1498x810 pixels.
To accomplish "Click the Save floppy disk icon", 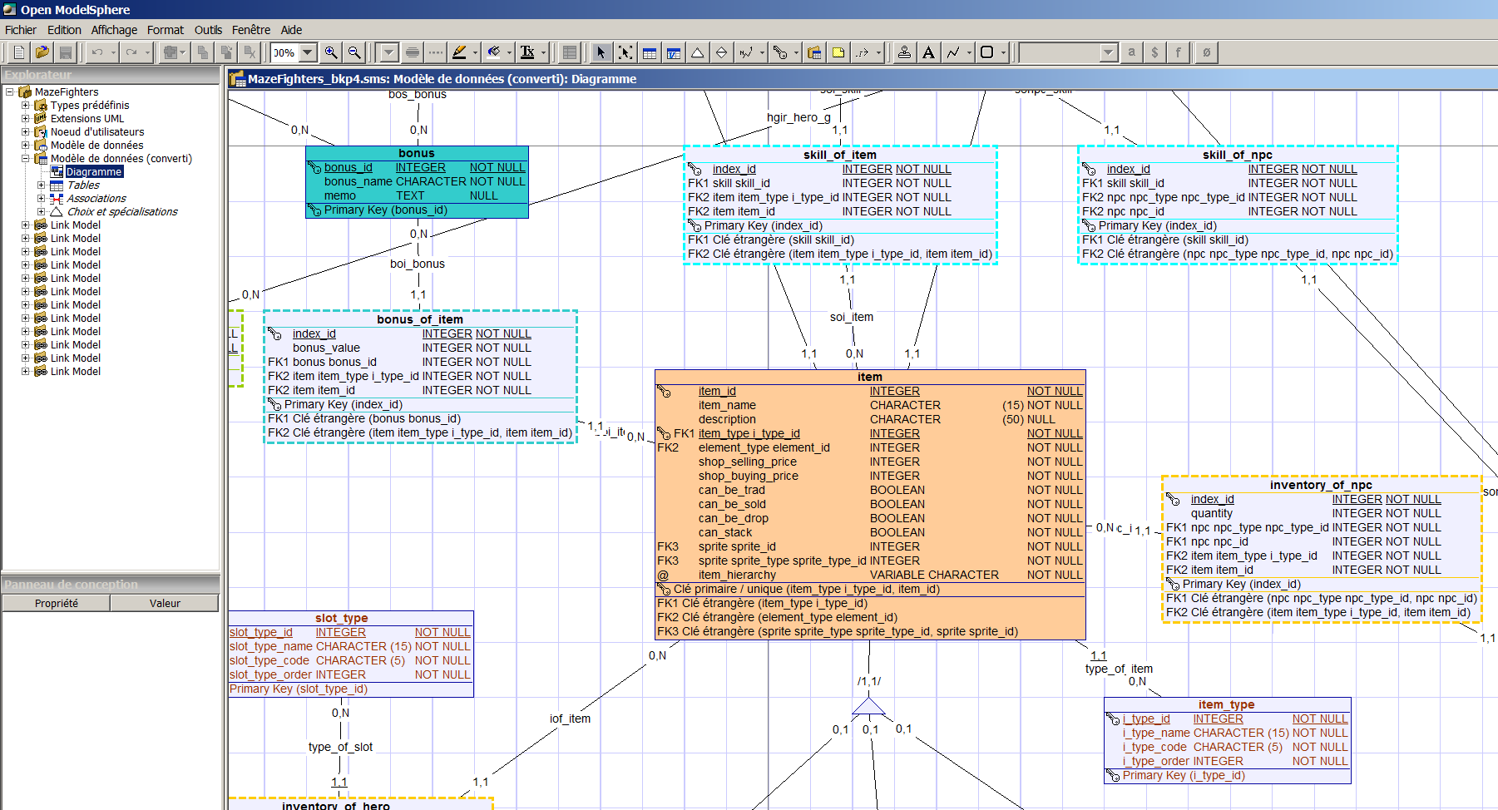I will coord(65,52).
